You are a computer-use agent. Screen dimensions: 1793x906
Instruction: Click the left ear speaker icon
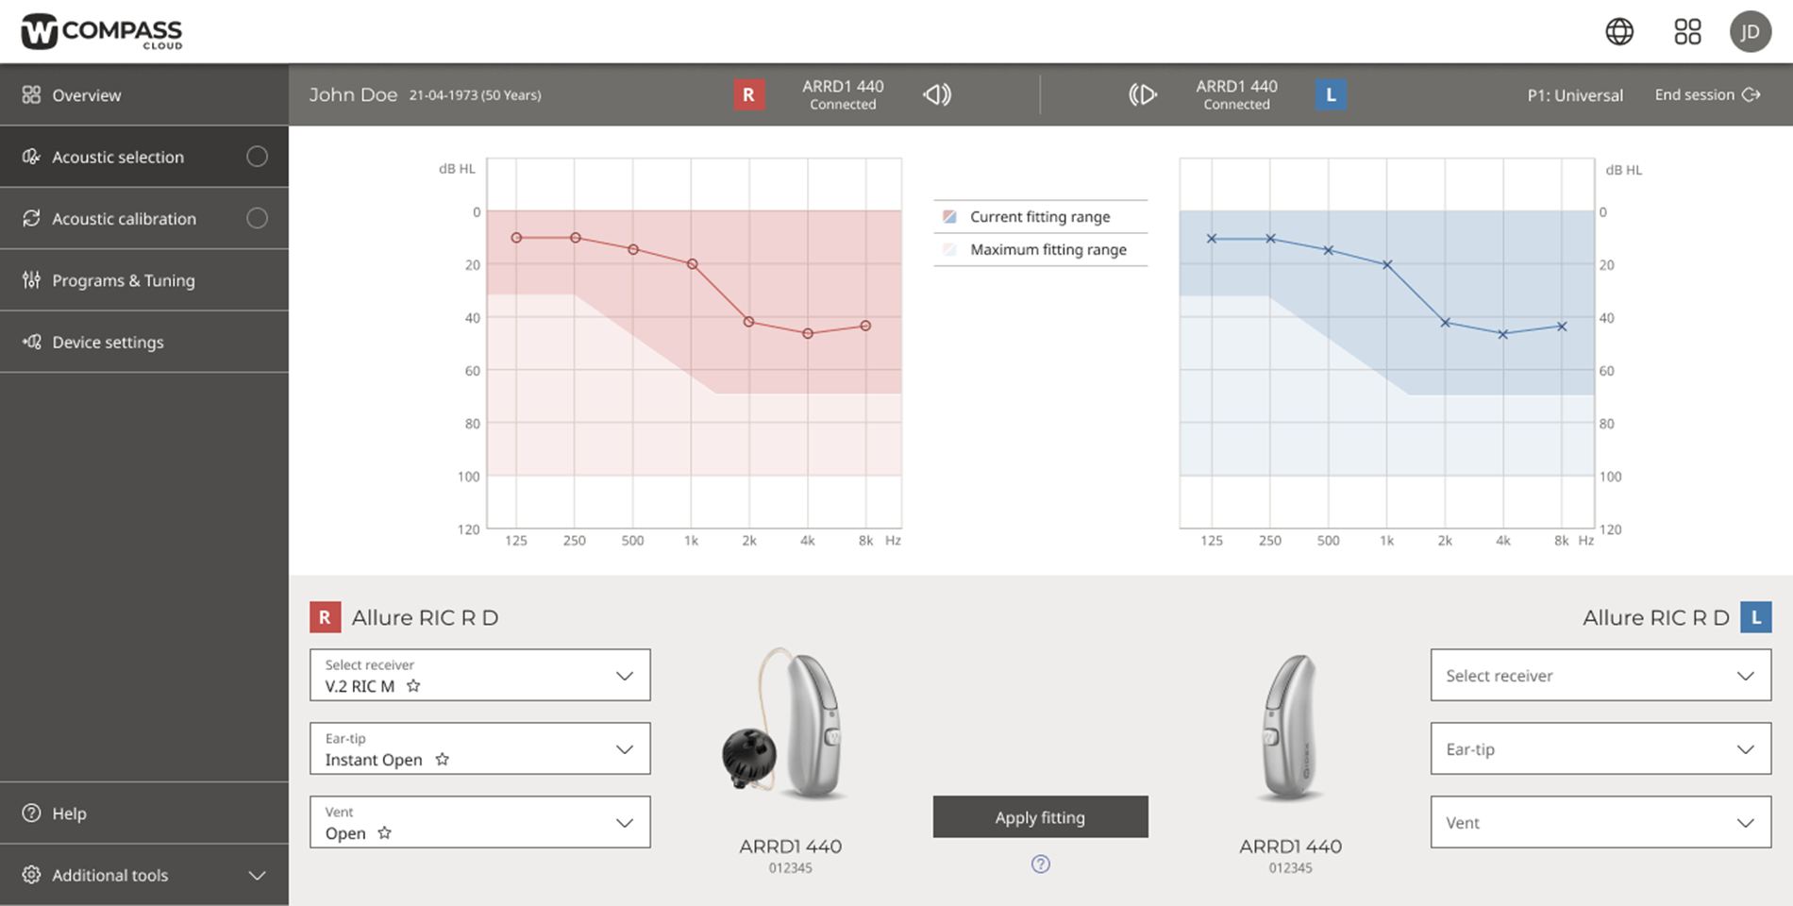[x=1143, y=94]
